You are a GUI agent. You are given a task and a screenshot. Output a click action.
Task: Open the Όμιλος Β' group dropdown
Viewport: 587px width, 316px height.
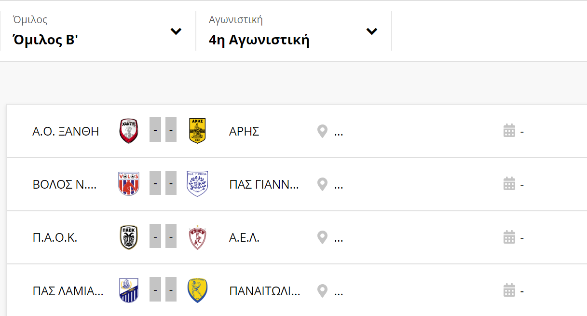[x=98, y=31]
